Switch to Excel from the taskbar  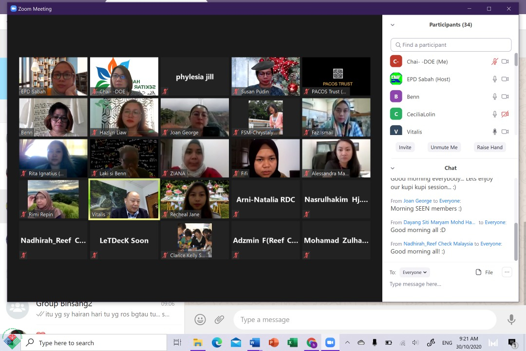[293, 343]
